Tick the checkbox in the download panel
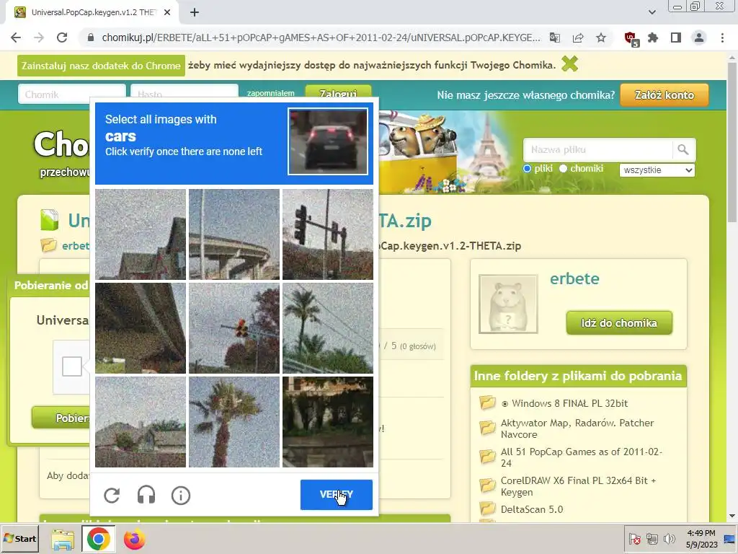 (72, 366)
